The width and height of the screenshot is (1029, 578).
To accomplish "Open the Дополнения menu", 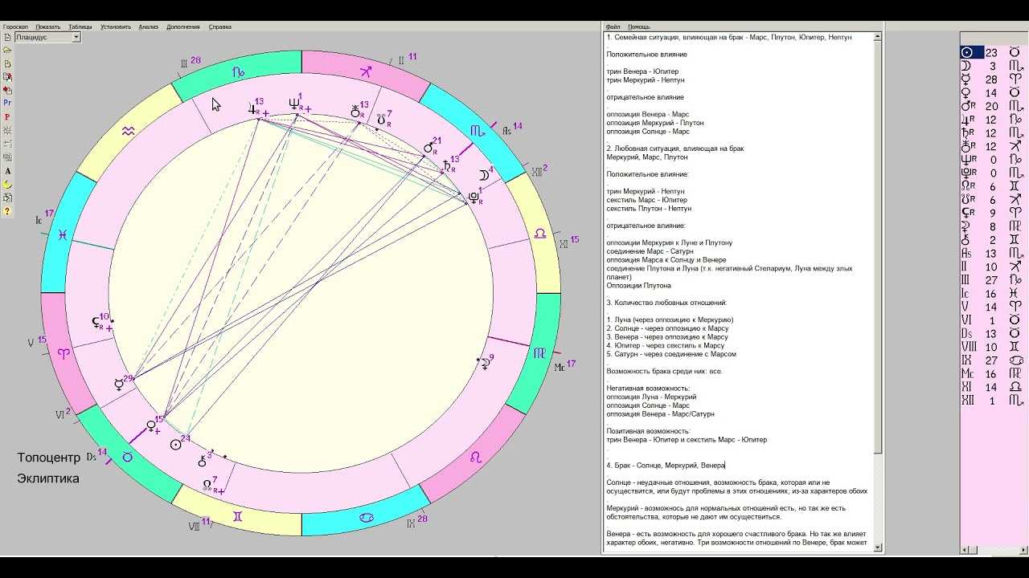I will point(183,26).
